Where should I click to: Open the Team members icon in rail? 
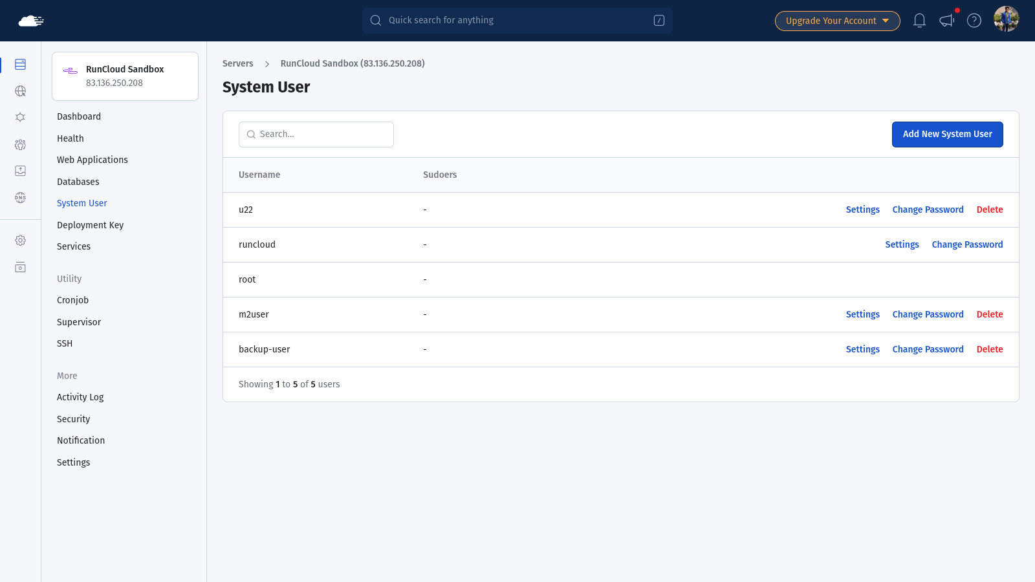(20, 144)
